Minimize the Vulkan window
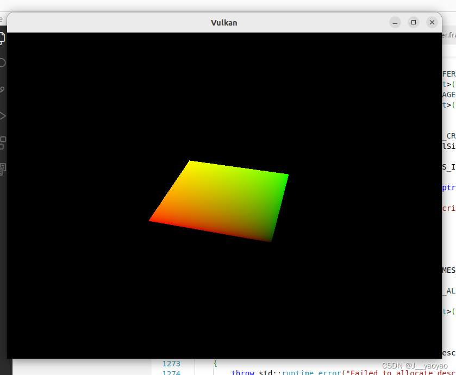Image resolution: width=456 pixels, height=375 pixels. click(395, 22)
